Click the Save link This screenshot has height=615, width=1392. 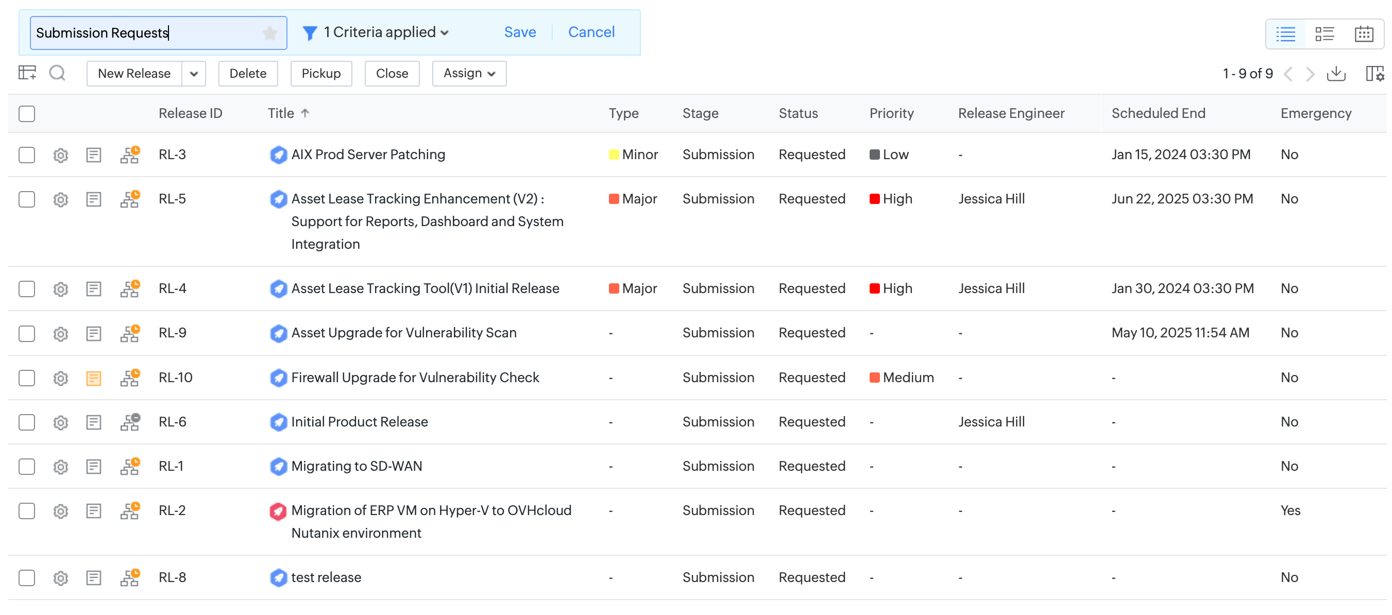(519, 32)
